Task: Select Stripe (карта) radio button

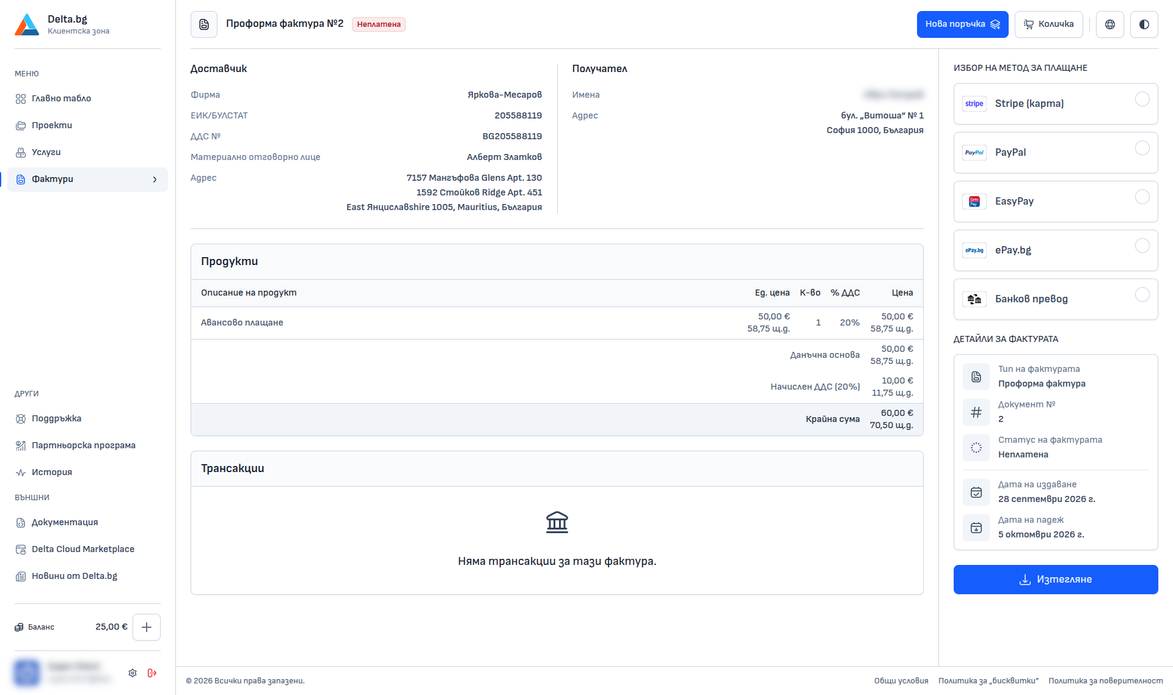Action: [x=1142, y=99]
